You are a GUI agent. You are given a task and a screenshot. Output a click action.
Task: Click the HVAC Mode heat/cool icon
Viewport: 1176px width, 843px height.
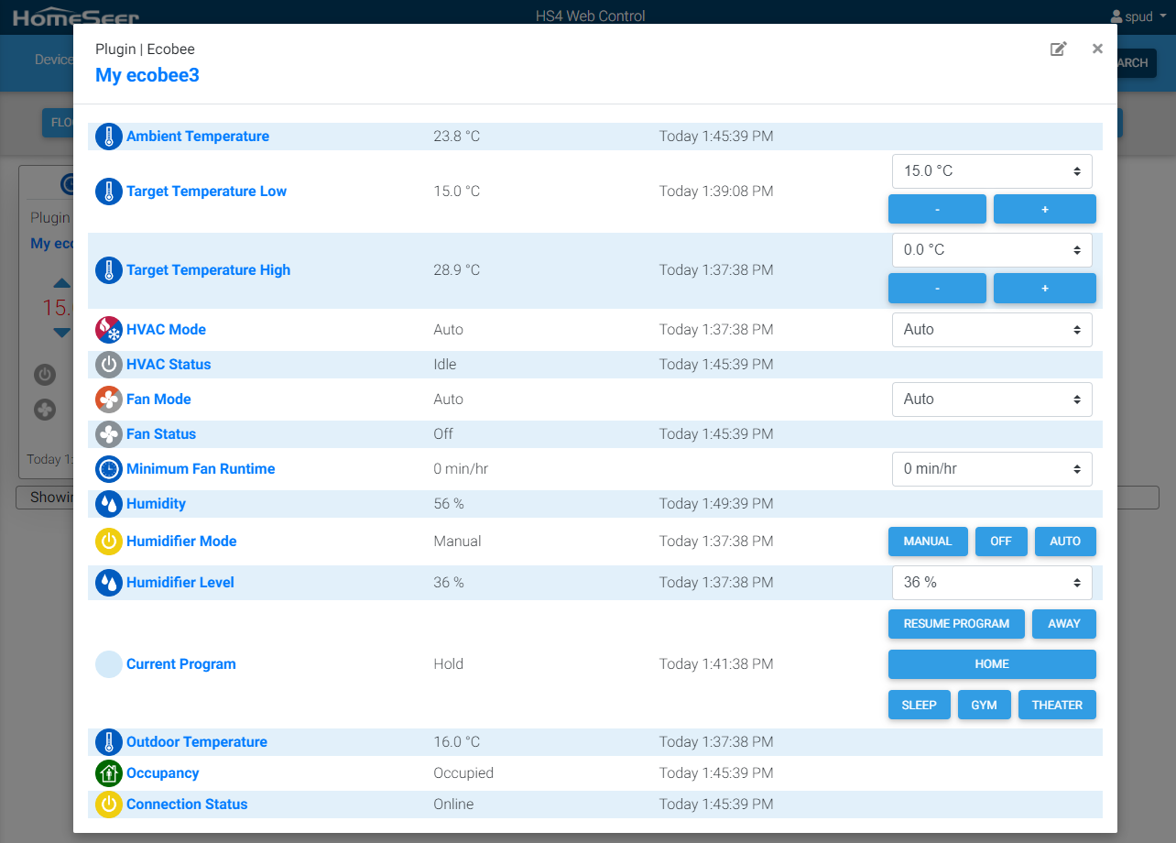click(108, 329)
